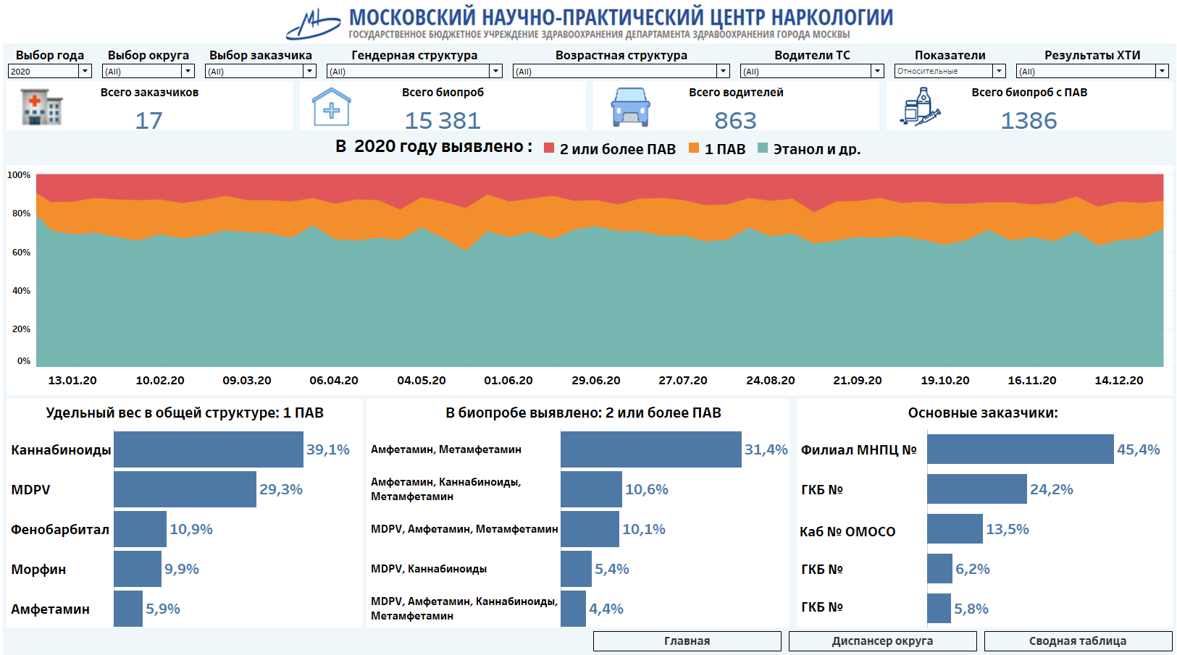Click the medicine bottles and syringe icon

pos(920,107)
